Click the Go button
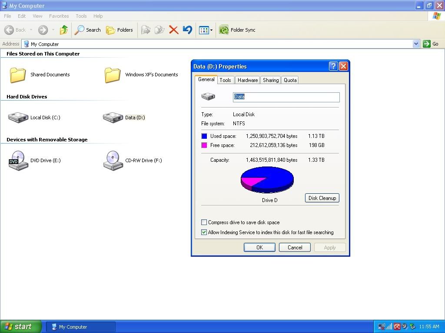This screenshot has height=333, width=445. [x=431, y=44]
